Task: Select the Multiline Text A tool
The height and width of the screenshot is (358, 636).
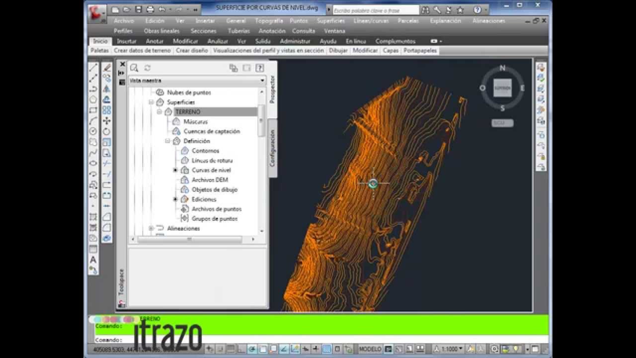Action: [x=93, y=260]
